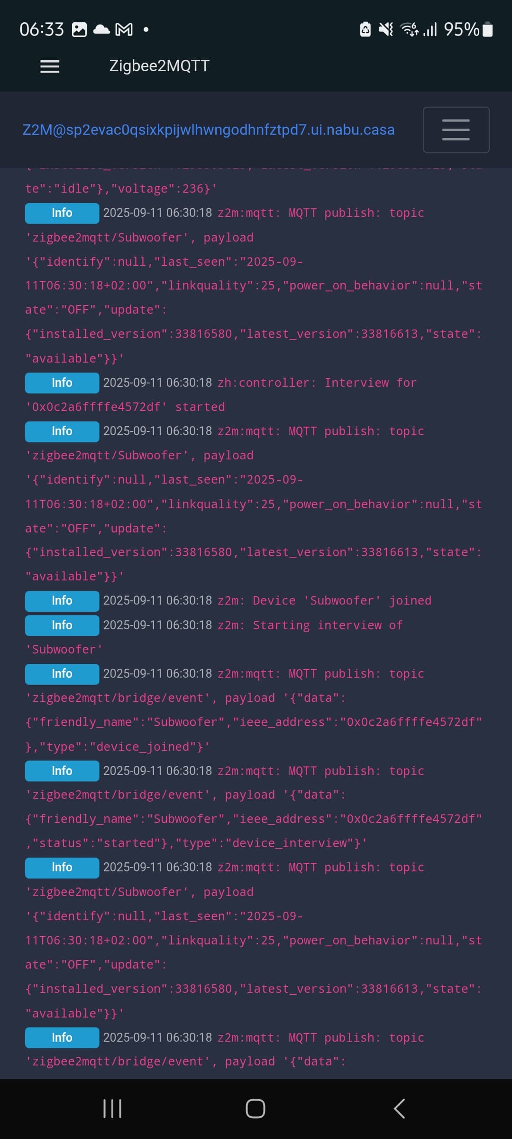This screenshot has height=1139, width=512.
Task: Click Info badge for 'Starting interview of' entry
Action: coord(62,625)
